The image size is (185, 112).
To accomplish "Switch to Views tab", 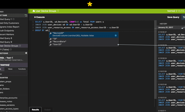I will (10, 69).
